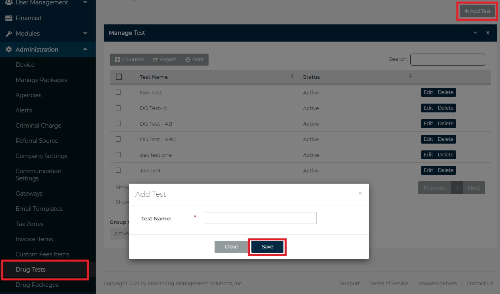Collapse the Administration menu chevron
The width and height of the screenshot is (500, 294).
coord(85,50)
